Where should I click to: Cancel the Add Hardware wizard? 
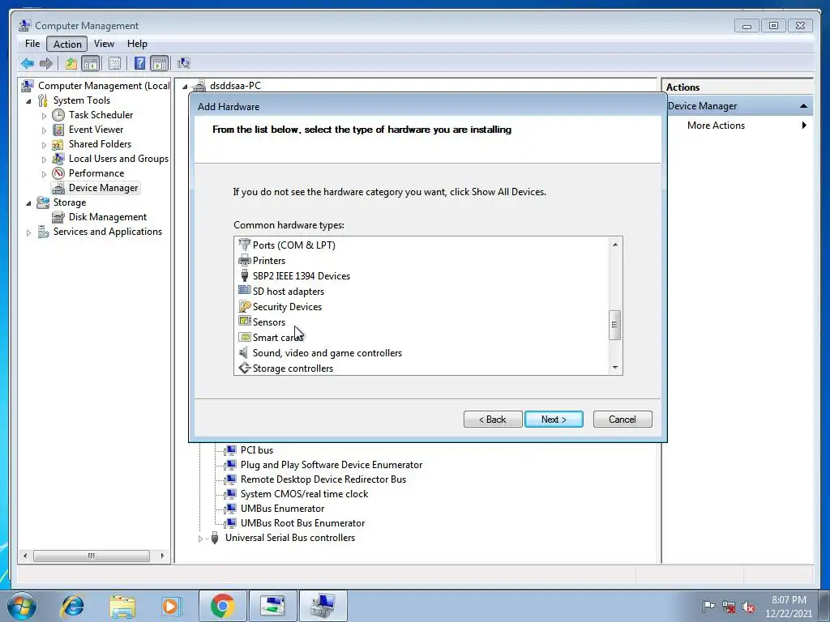coord(622,420)
